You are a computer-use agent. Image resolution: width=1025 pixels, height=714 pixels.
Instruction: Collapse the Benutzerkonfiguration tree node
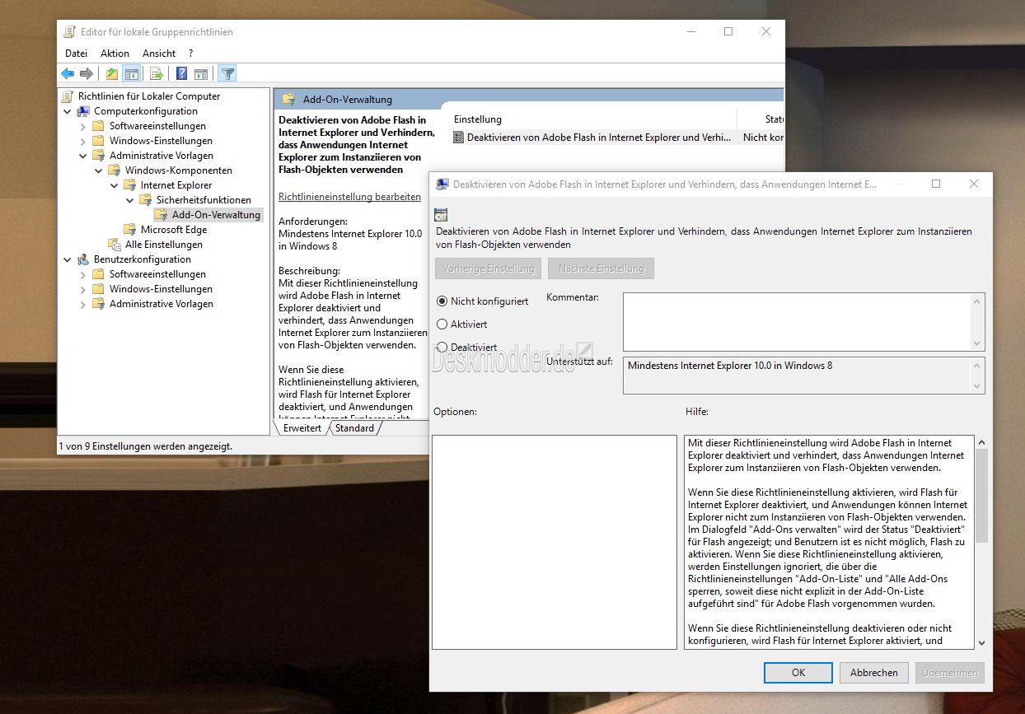tap(68, 259)
